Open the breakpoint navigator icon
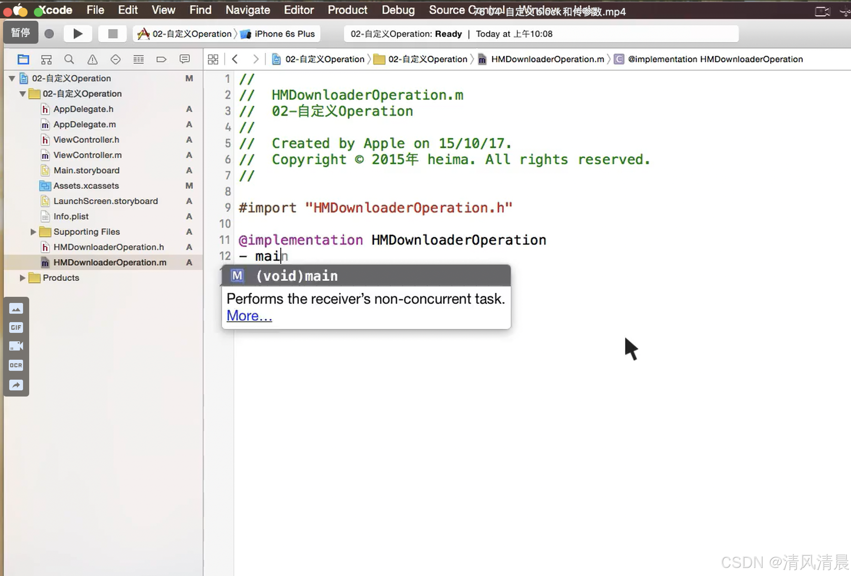Image resolution: width=851 pixels, height=576 pixels. tap(161, 59)
